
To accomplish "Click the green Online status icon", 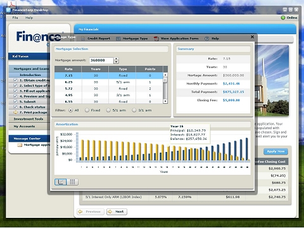I will click(x=283, y=18).
